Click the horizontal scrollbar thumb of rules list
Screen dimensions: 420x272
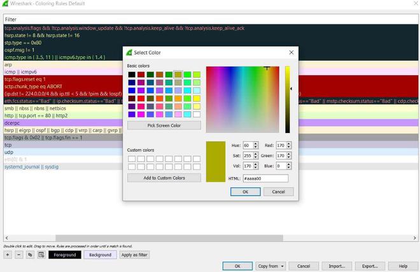[x=169, y=238]
